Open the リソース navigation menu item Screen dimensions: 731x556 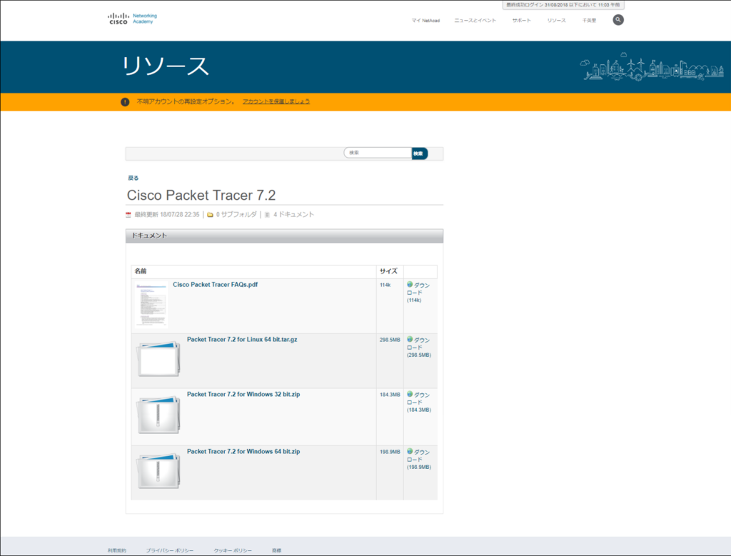(556, 21)
